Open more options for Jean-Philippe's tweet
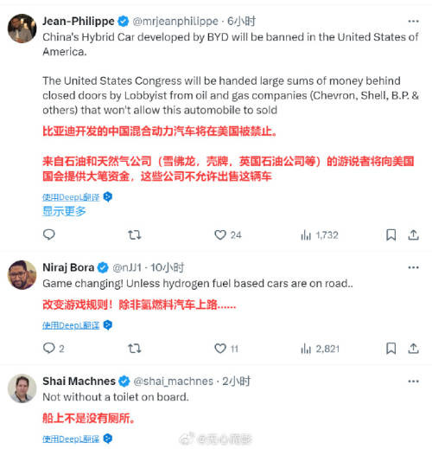This screenshot has height=449, width=432. (413, 22)
